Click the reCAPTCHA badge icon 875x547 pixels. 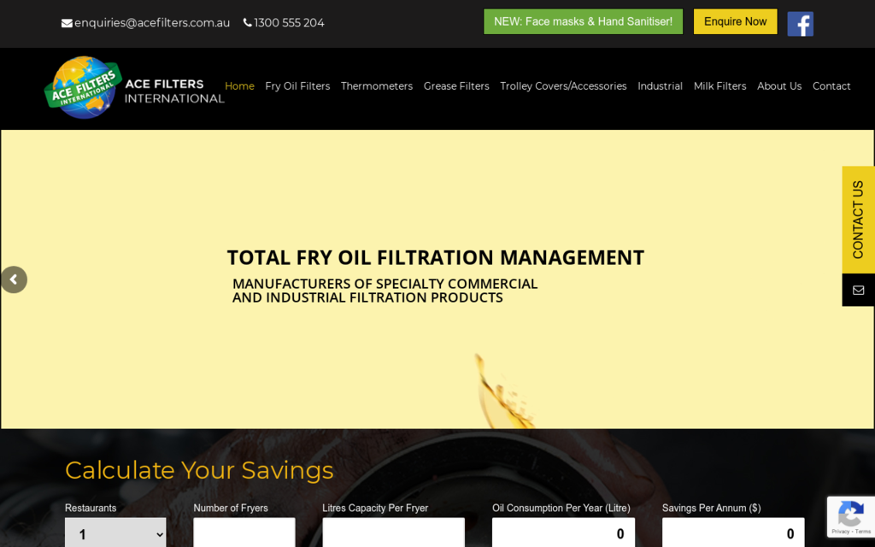[x=850, y=515]
